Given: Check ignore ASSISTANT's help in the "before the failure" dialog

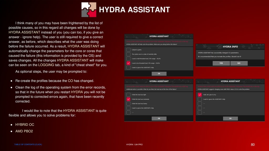Looking at the screenshot, I should point(128,68).
